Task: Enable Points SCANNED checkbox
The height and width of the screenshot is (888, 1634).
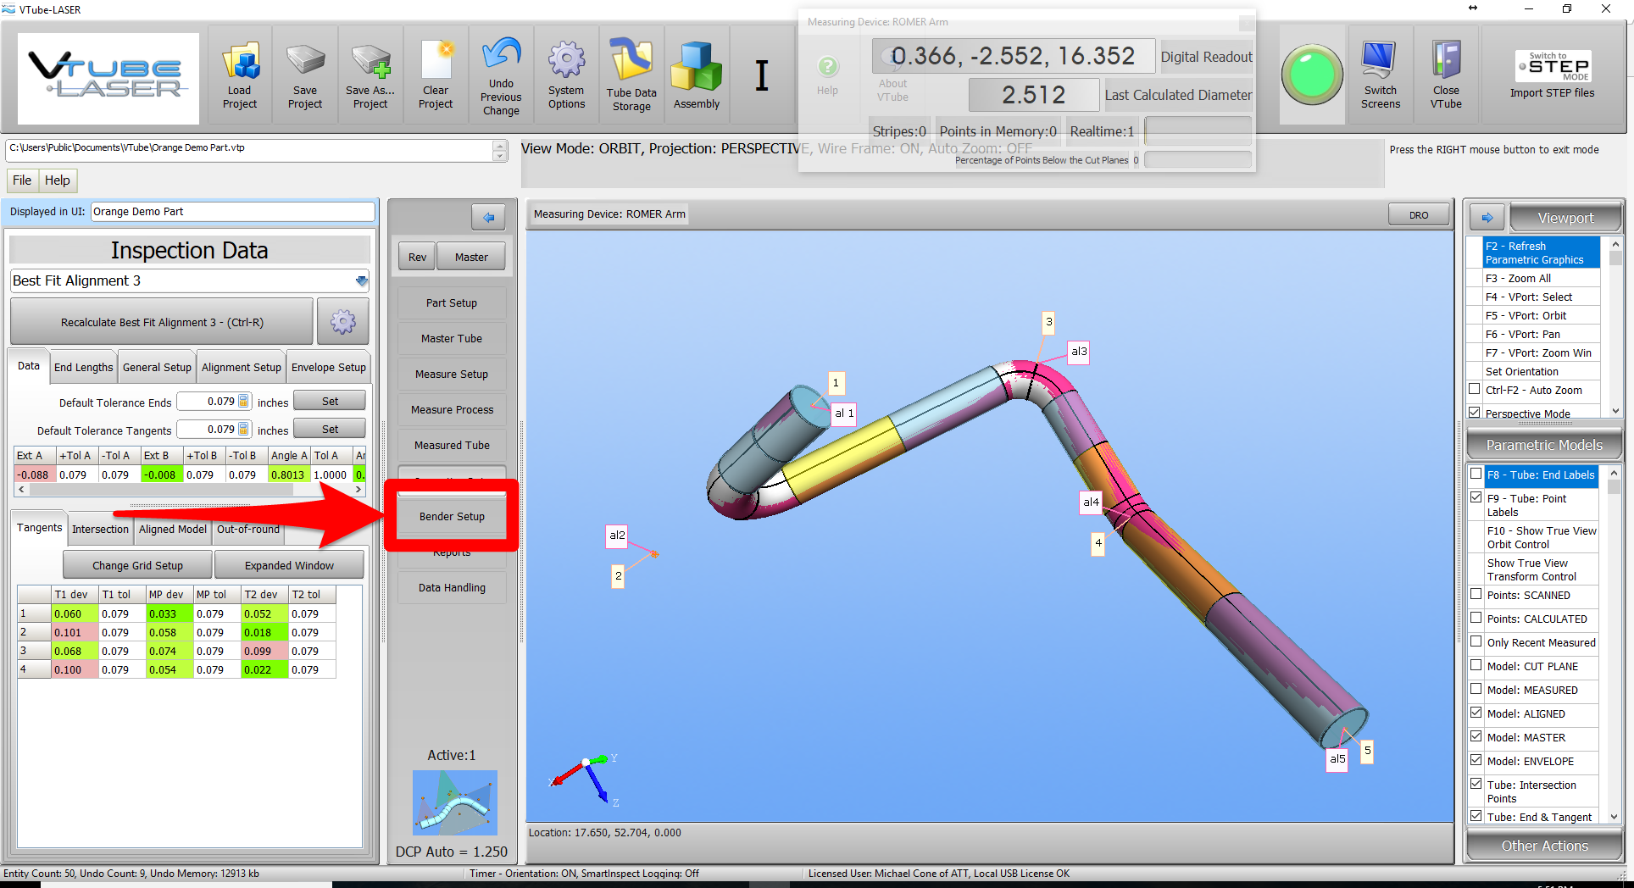Action: click(x=1476, y=594)
